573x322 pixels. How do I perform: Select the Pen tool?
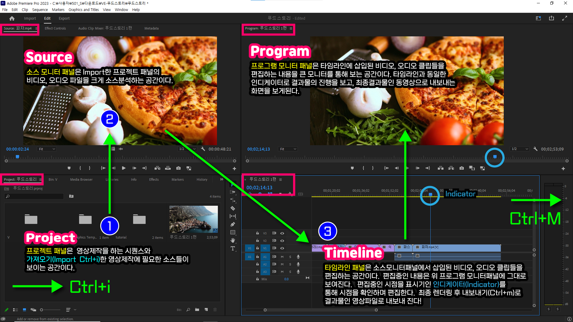pos(233,224)
